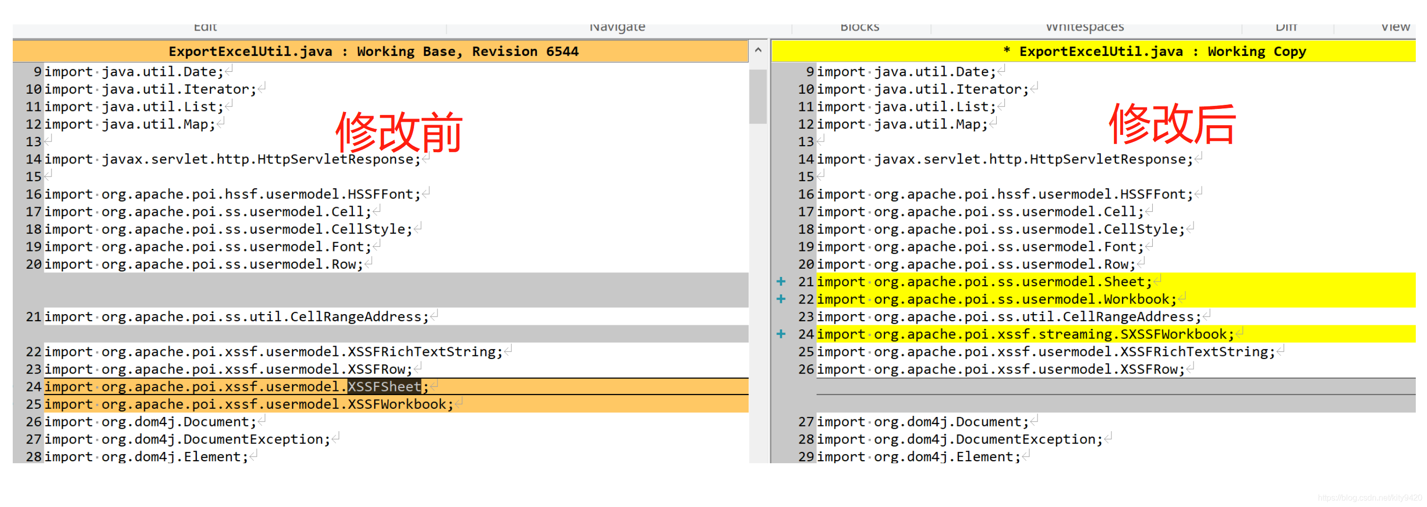Click left pane usermodel.Cell import line
The image size is (1427, 507).
point(207,212)
